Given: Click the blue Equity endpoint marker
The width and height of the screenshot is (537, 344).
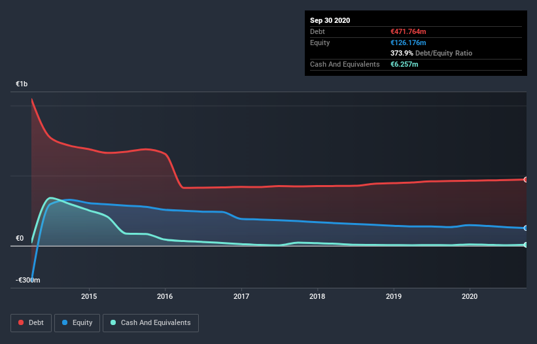Looking at the screenshot, I should 526,228.
